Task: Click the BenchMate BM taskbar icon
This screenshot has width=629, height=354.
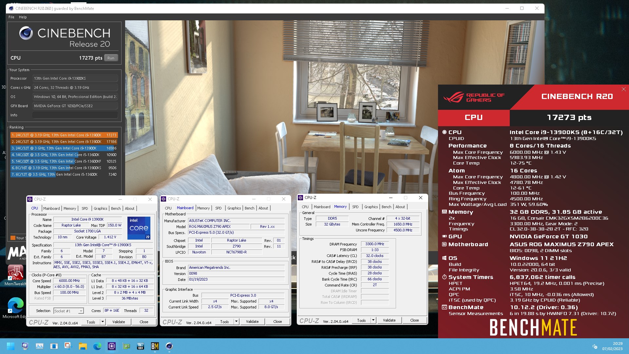Action: pos(155,346)
